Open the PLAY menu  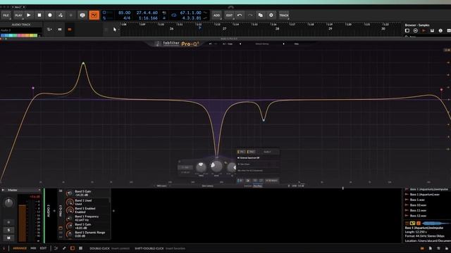pos(18,15)
